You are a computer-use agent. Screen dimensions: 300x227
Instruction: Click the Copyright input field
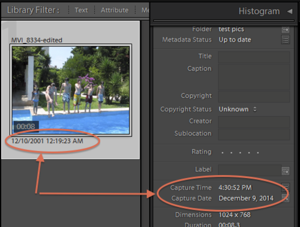(x=254, y=97)
